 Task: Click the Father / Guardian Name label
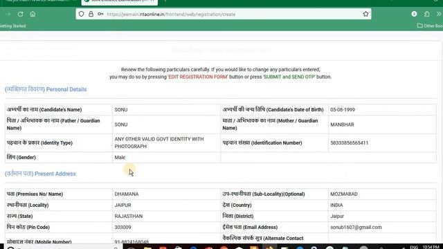tap(53, 124)
